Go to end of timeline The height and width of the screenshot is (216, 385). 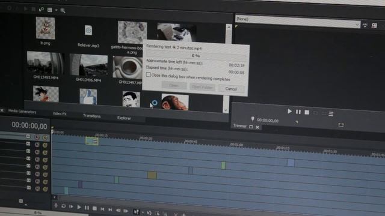tap(110, 209)
